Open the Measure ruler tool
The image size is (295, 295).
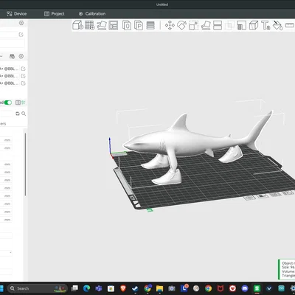tap(290, 25)
